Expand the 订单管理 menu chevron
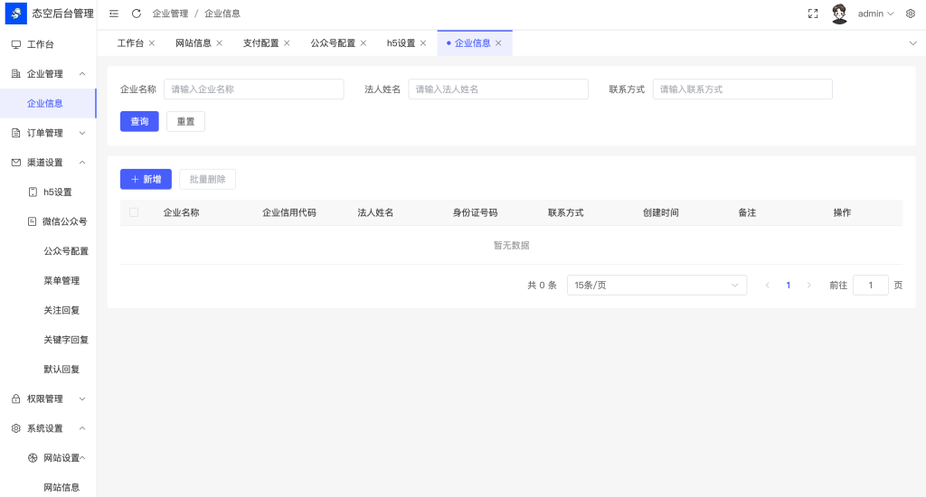 (82, 133)
